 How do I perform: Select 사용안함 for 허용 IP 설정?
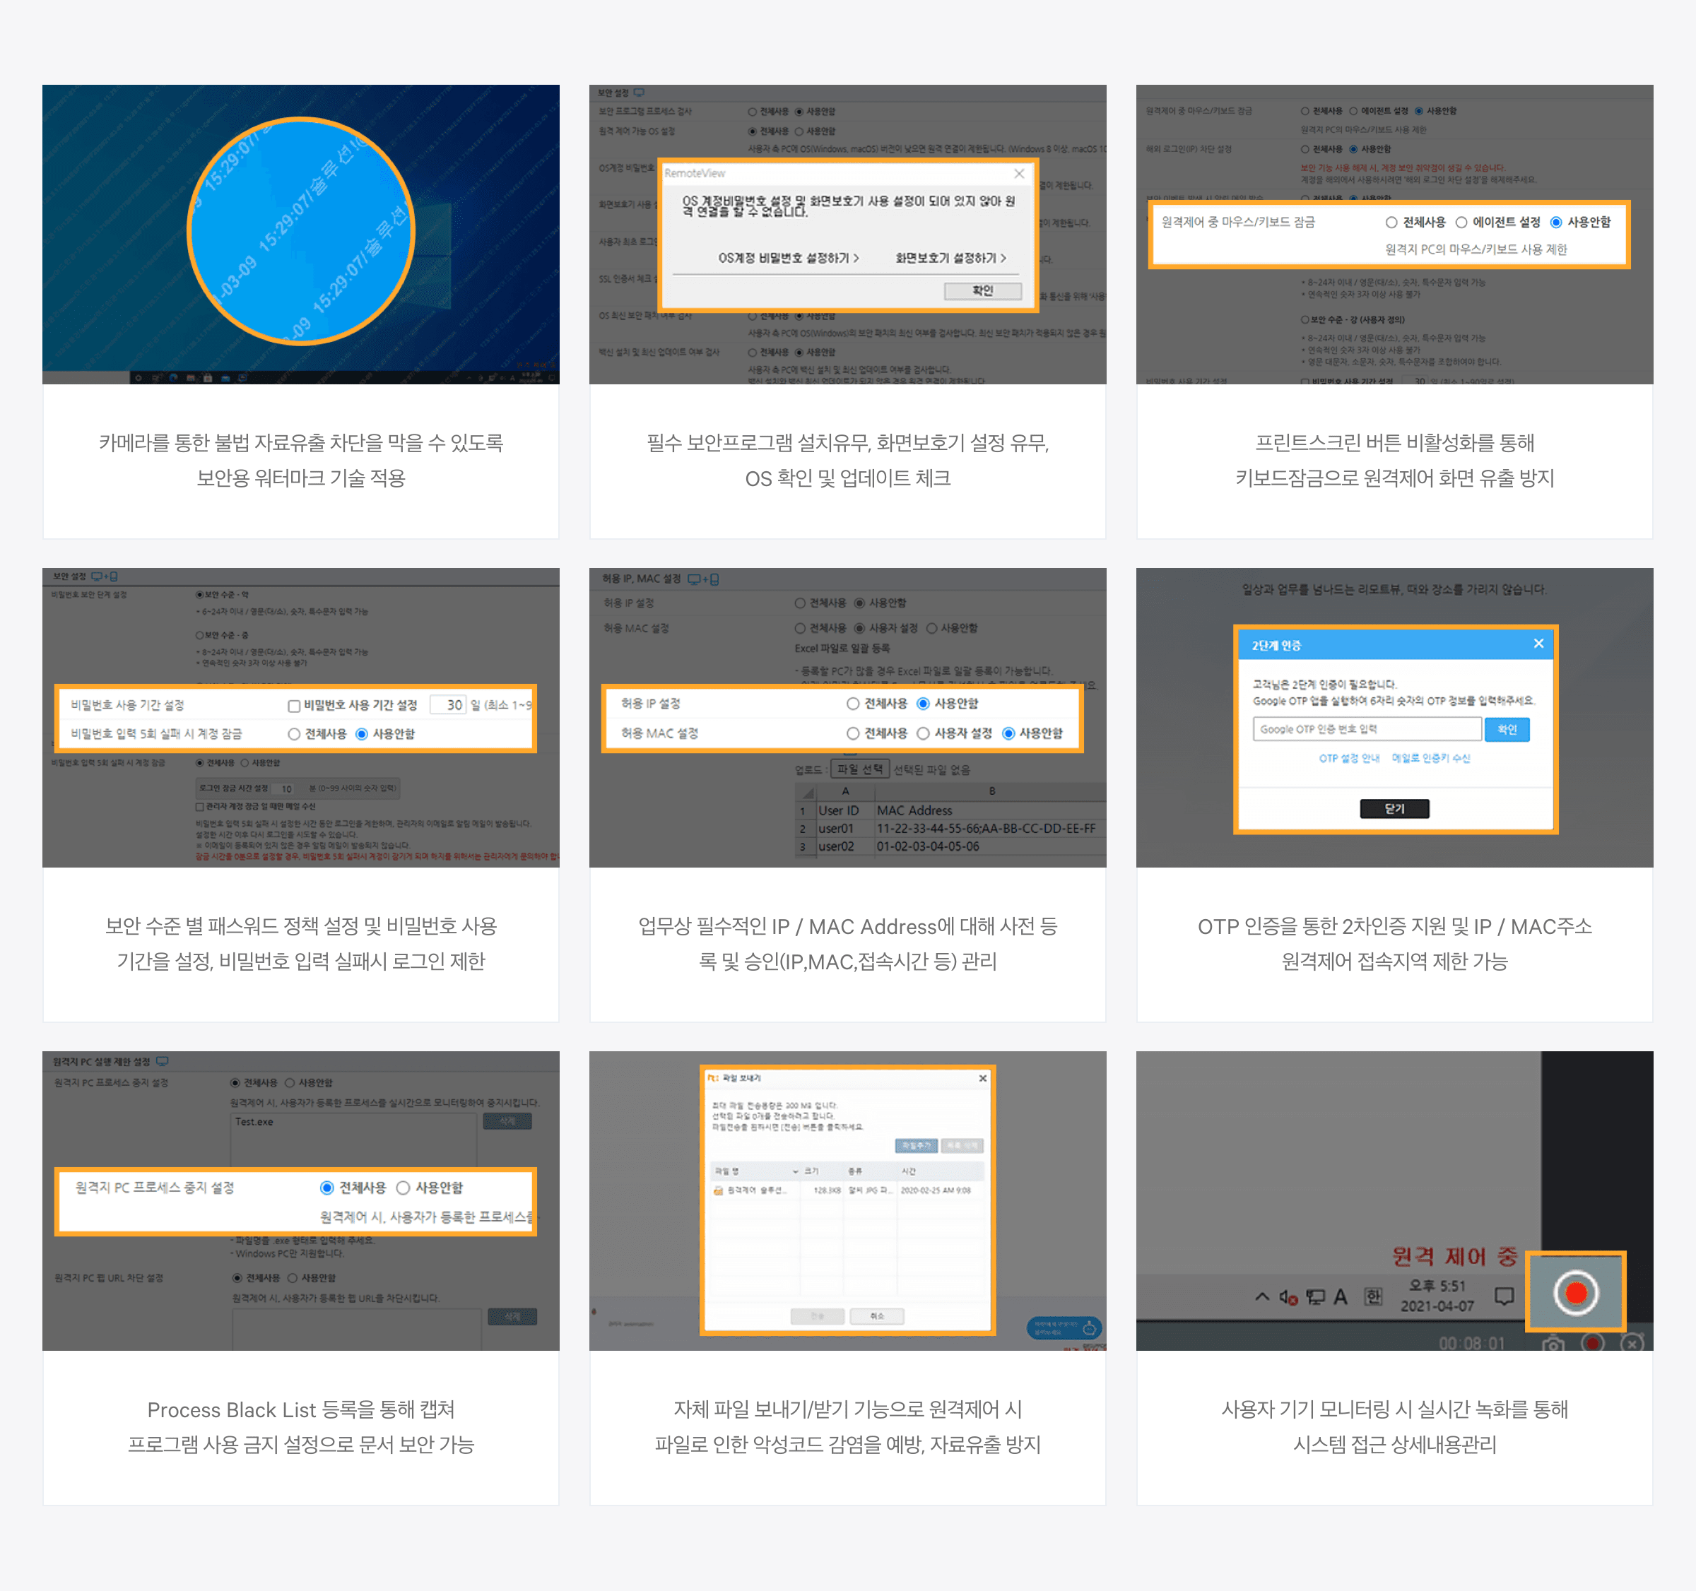click(923, 704)
